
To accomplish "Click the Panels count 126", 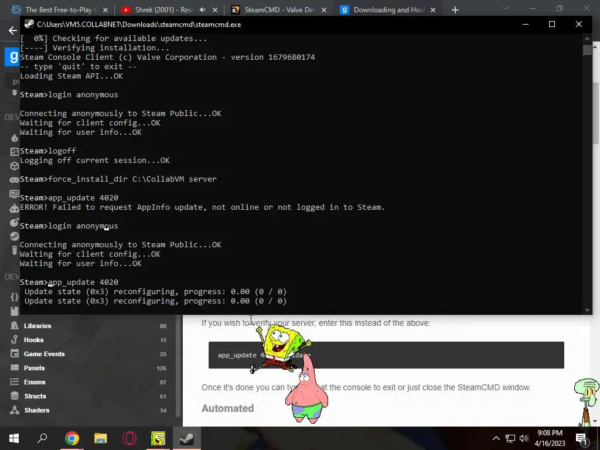I will pos(162,368).
